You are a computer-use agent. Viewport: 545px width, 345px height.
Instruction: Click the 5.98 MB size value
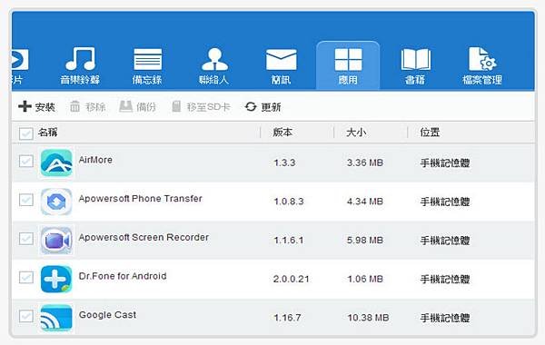(x=365, y=240)
